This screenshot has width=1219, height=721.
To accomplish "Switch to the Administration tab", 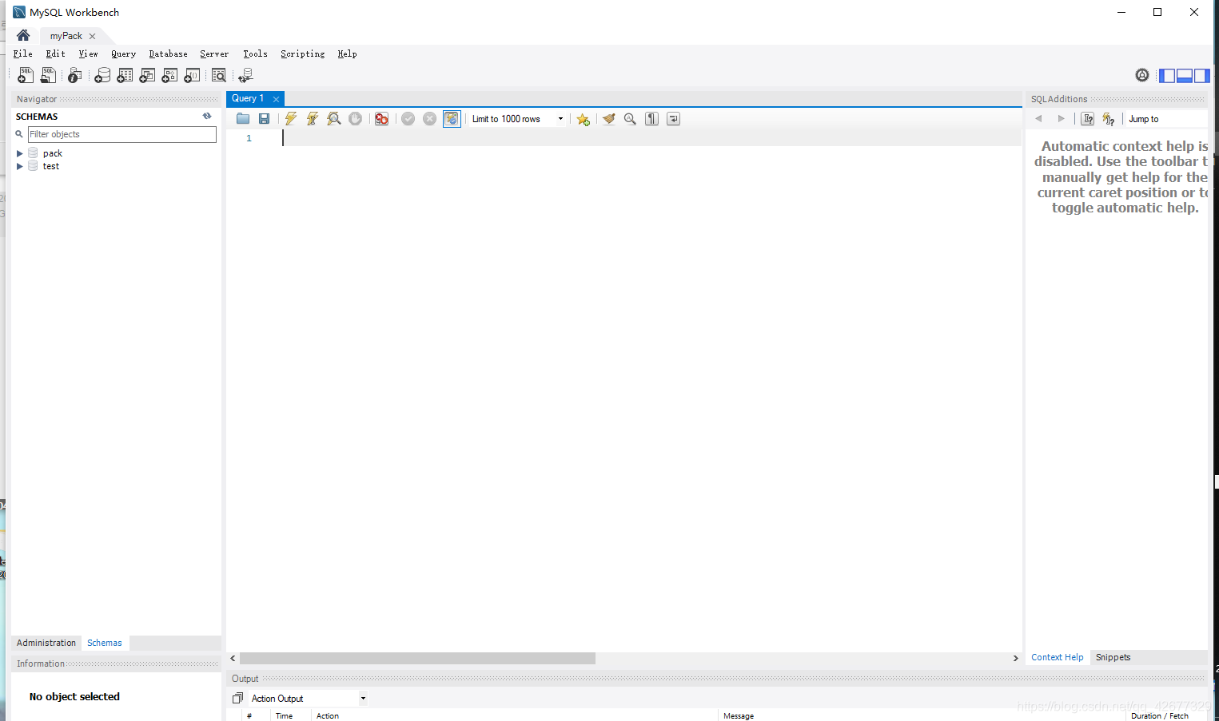I will 46,643.
